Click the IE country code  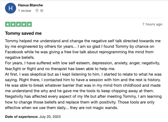coord(42,11)
